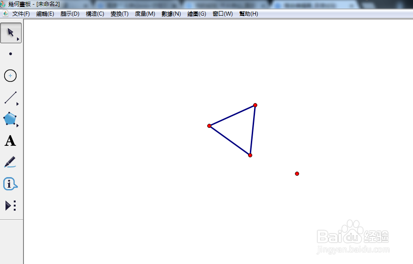Open the 顯示(D) menu
This screenshot has width=413, height=264.
[x=70, y=14]
